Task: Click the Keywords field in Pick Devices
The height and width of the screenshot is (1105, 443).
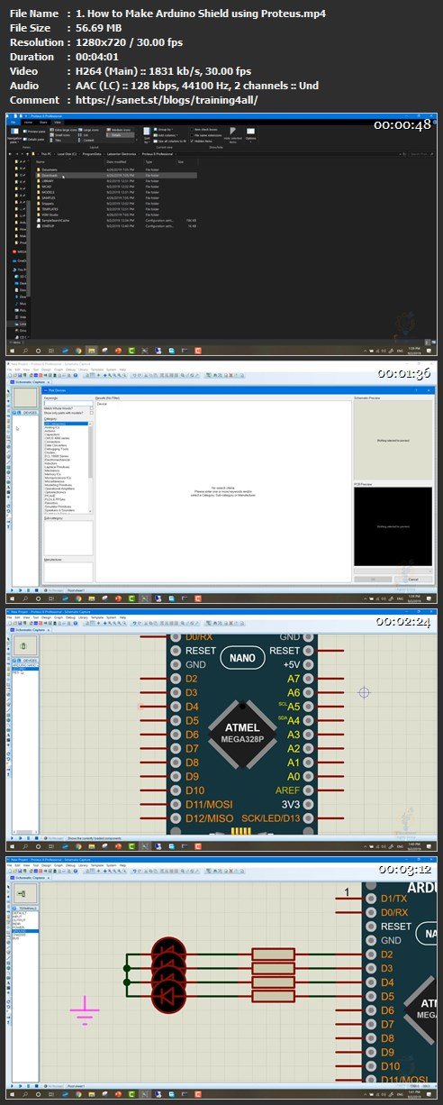Action: pyautogui.click(x=68, y=404)
